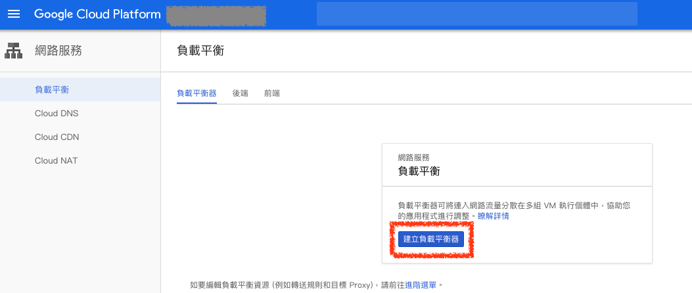Viewport: 692px width, 293px height.
Task: Click the 負載平衡 title inside the card
Action: coord(419,171)
